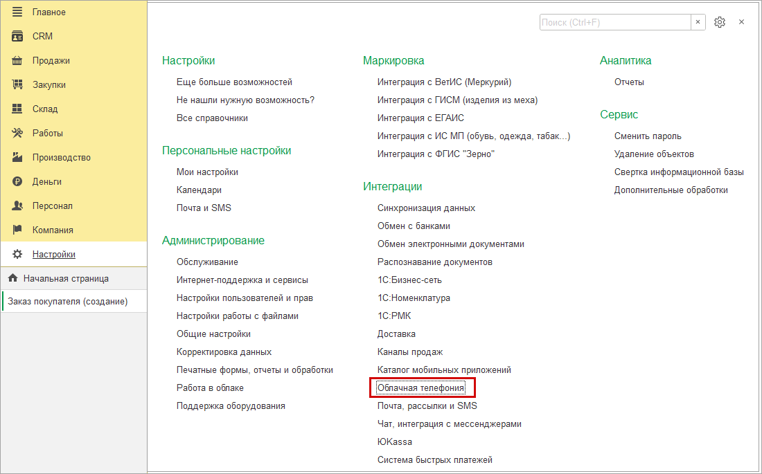Open Интернет-поддержка и сервисы
Image resolution: width=762 pixels, height=474 pixels.
242,280
